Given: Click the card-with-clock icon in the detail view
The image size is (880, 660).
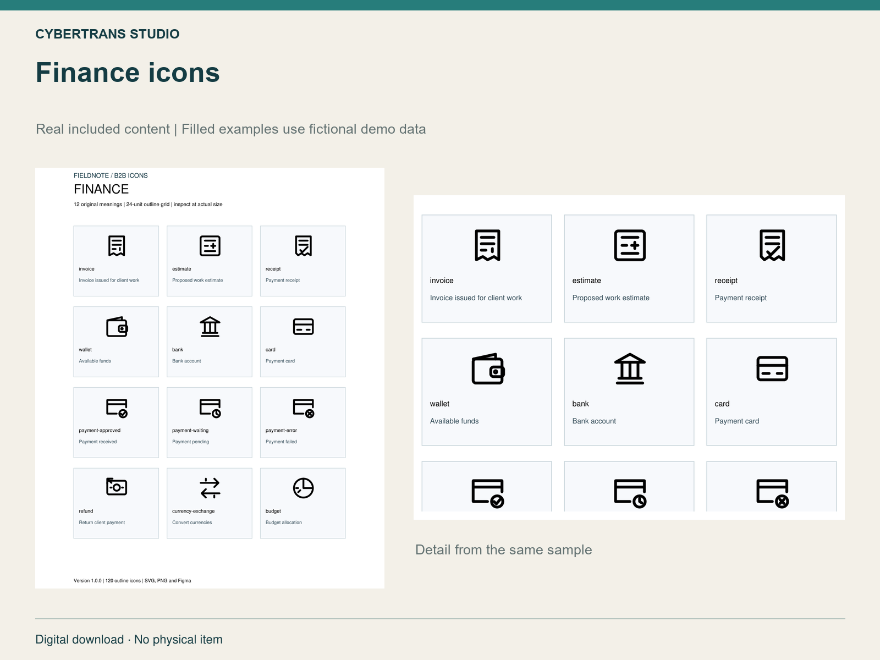Looking at the screenshot, I should [x=630, y=493].
